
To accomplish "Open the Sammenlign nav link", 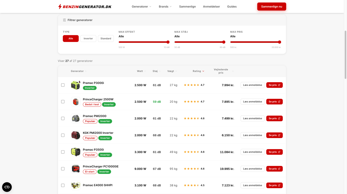I will point(187,7).
